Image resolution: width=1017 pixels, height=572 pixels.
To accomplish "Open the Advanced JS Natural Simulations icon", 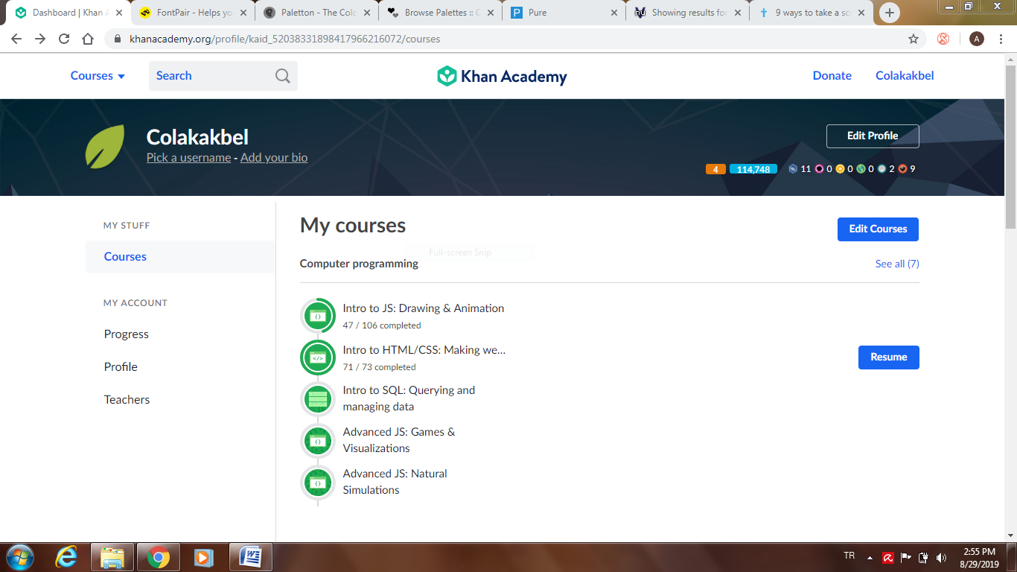I will coord(318,483).
